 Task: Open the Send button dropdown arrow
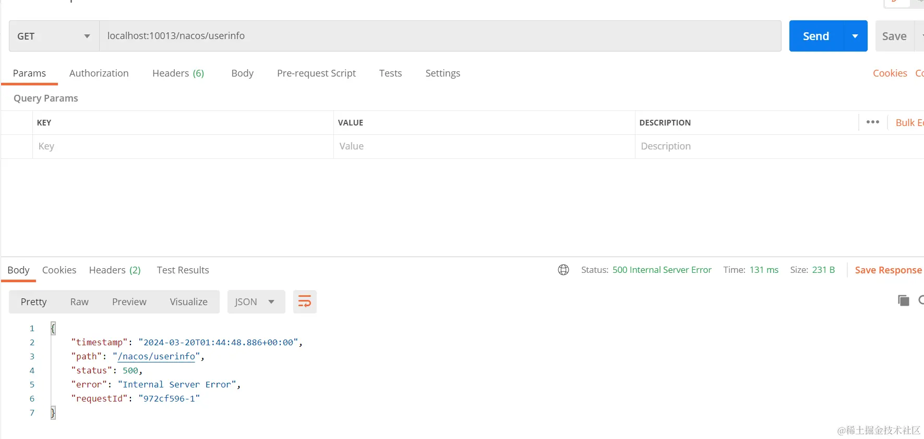coord(855,36)
